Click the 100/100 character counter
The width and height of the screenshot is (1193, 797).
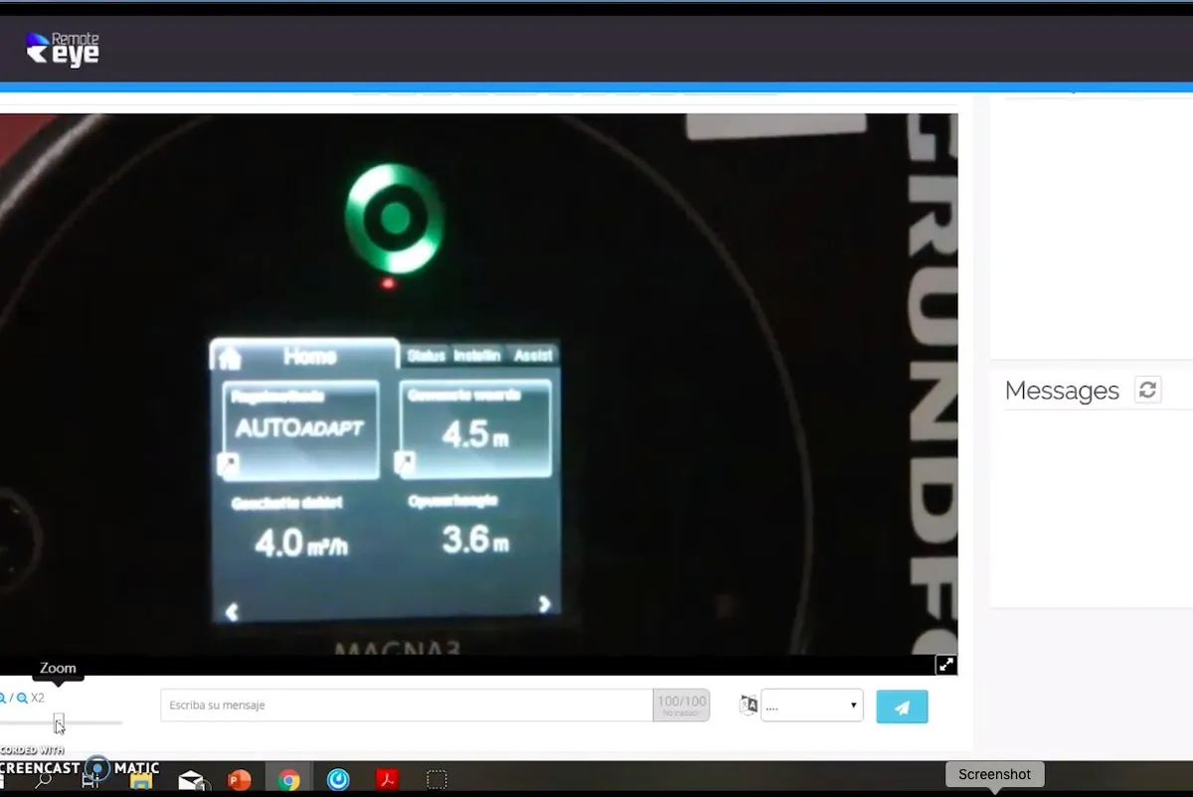pyautogui.click(x=681, y=706)
